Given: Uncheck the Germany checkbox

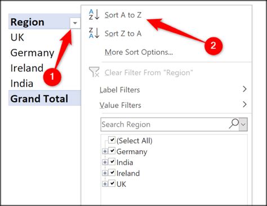Looking at the screenshot, I should [x=112, y=151].
